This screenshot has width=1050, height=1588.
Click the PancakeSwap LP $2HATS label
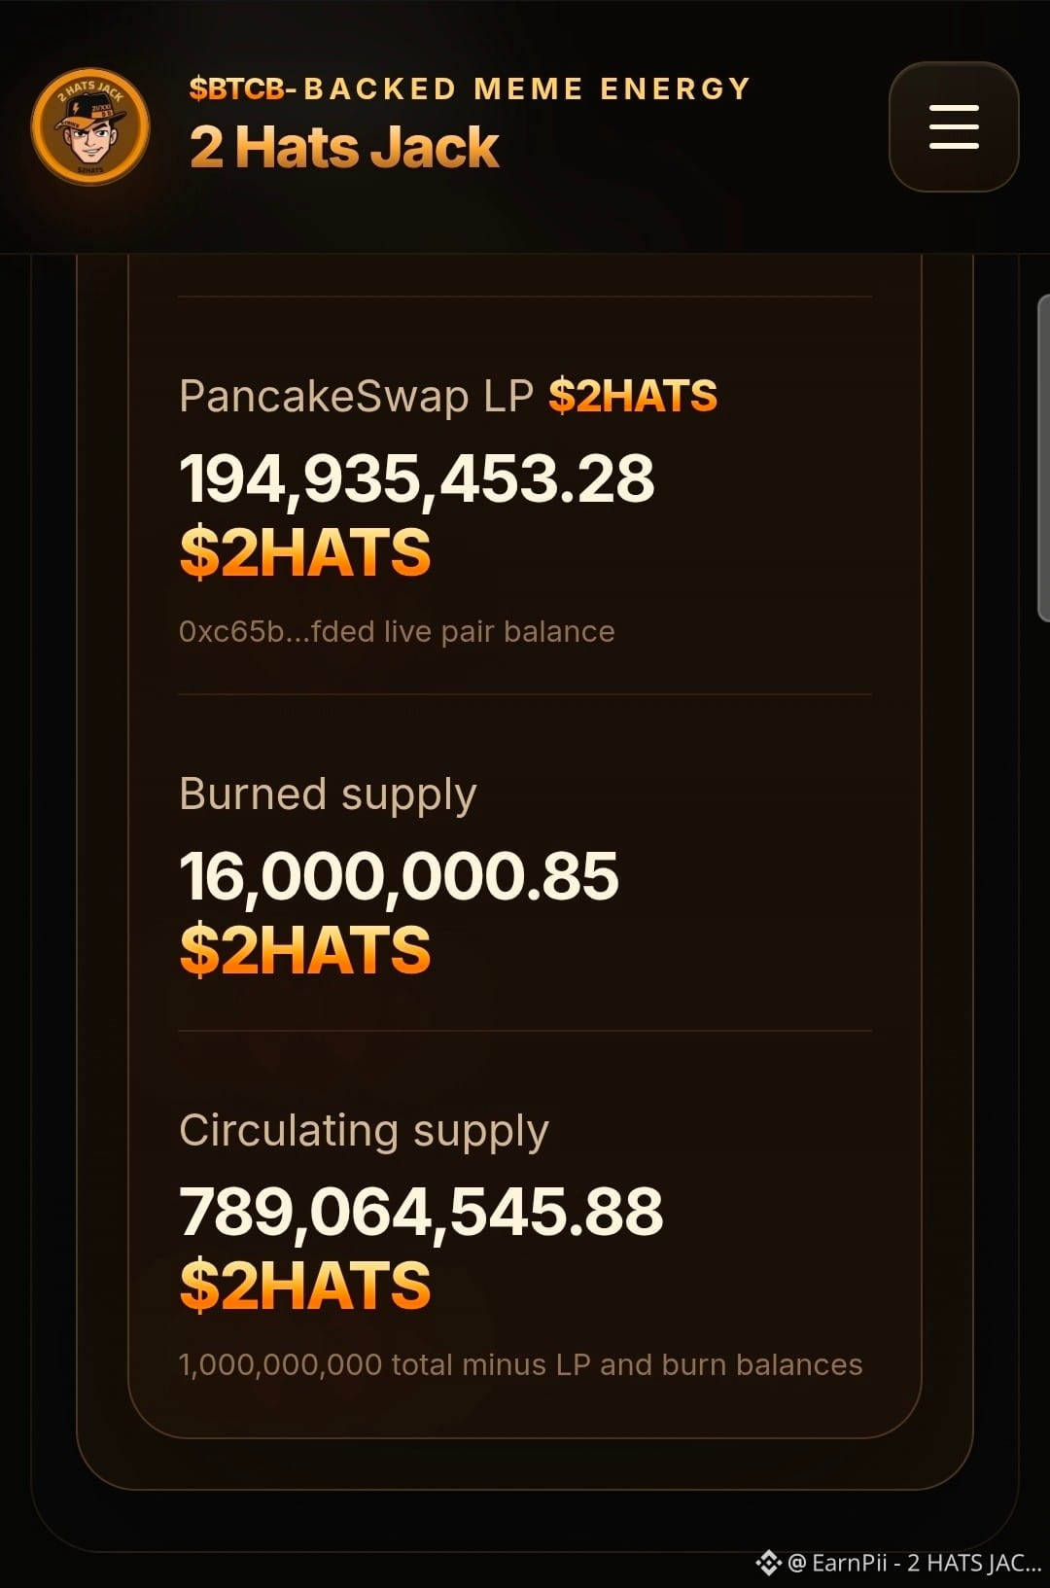(448, 397)
